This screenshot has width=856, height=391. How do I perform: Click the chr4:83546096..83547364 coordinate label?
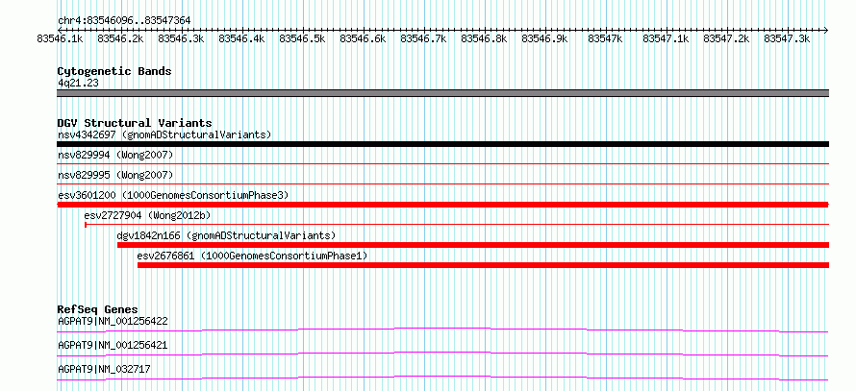coord(124,21)
